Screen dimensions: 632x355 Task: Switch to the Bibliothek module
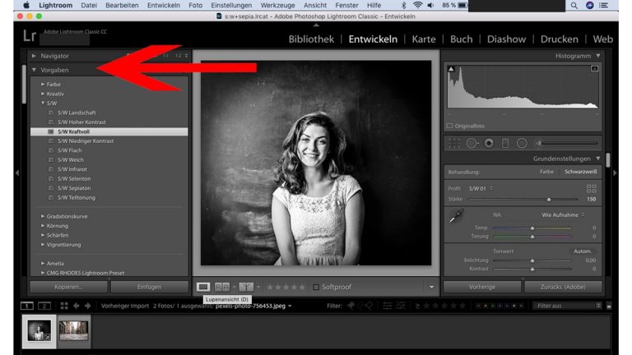[x=311, y=39]
